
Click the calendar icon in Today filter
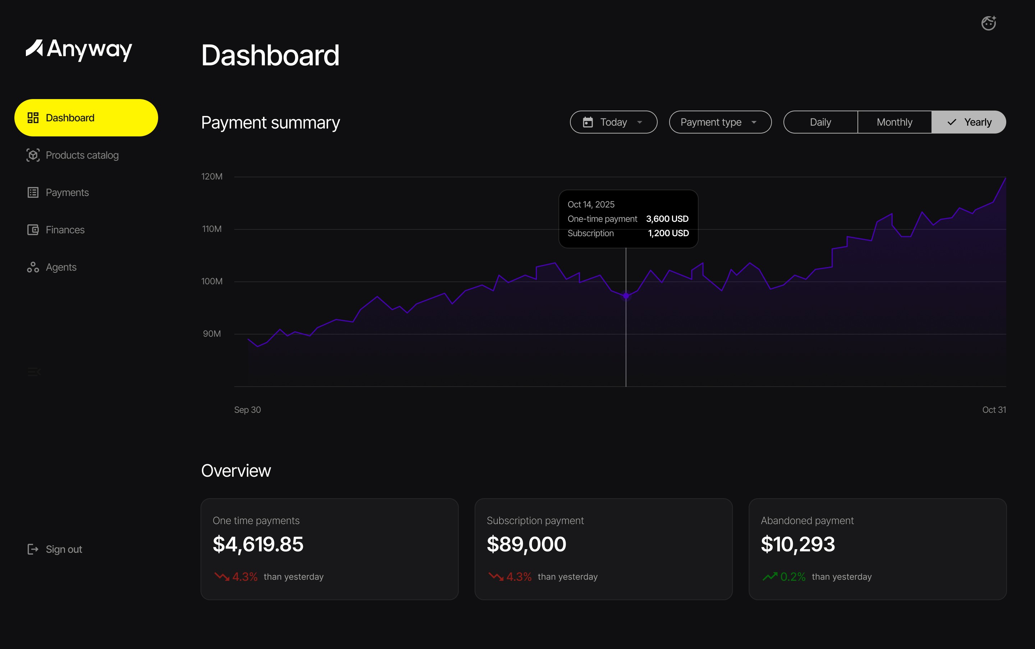point(588,122)
